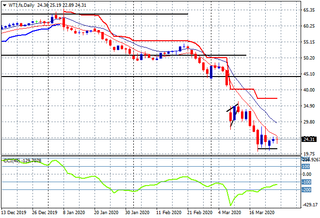Click the 21 Feb 2020 date label
Image resolution: width=320 pixels, height=218 pixels.
(199, 212)
